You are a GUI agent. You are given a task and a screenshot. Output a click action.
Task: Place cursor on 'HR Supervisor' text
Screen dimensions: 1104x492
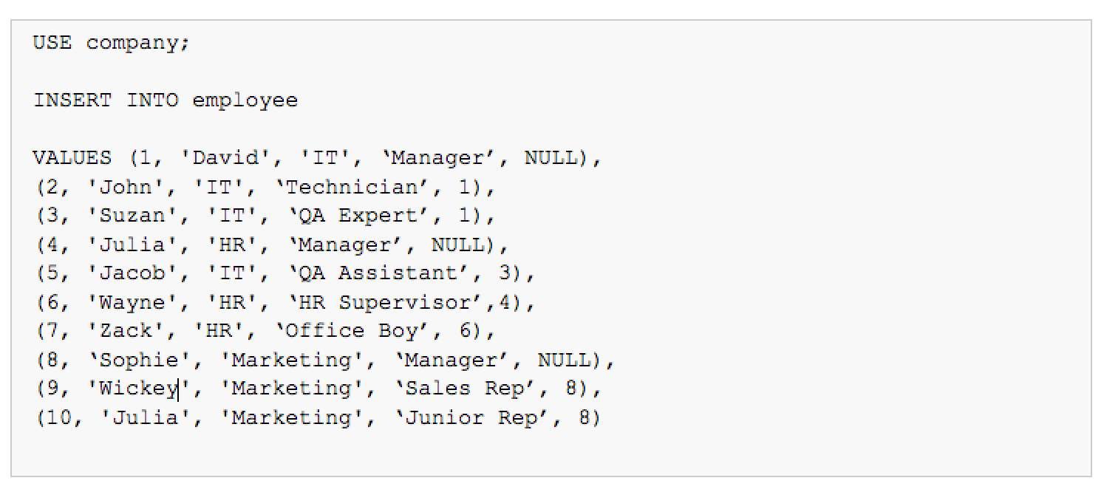point(398,302)
